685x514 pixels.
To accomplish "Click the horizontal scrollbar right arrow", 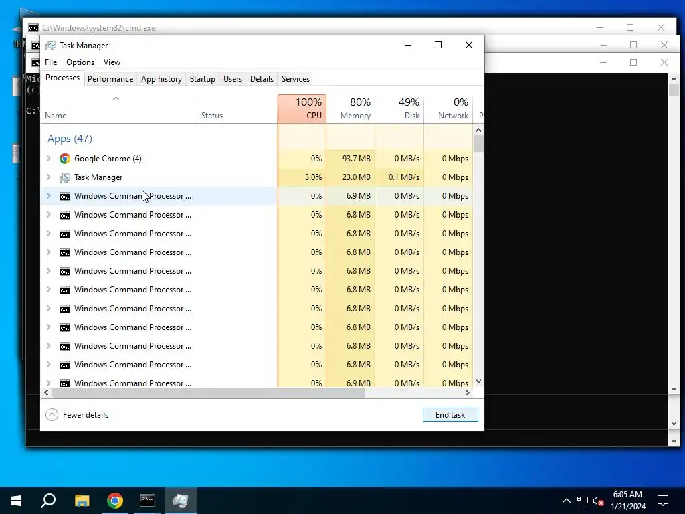I will click(x=468, y=393).
